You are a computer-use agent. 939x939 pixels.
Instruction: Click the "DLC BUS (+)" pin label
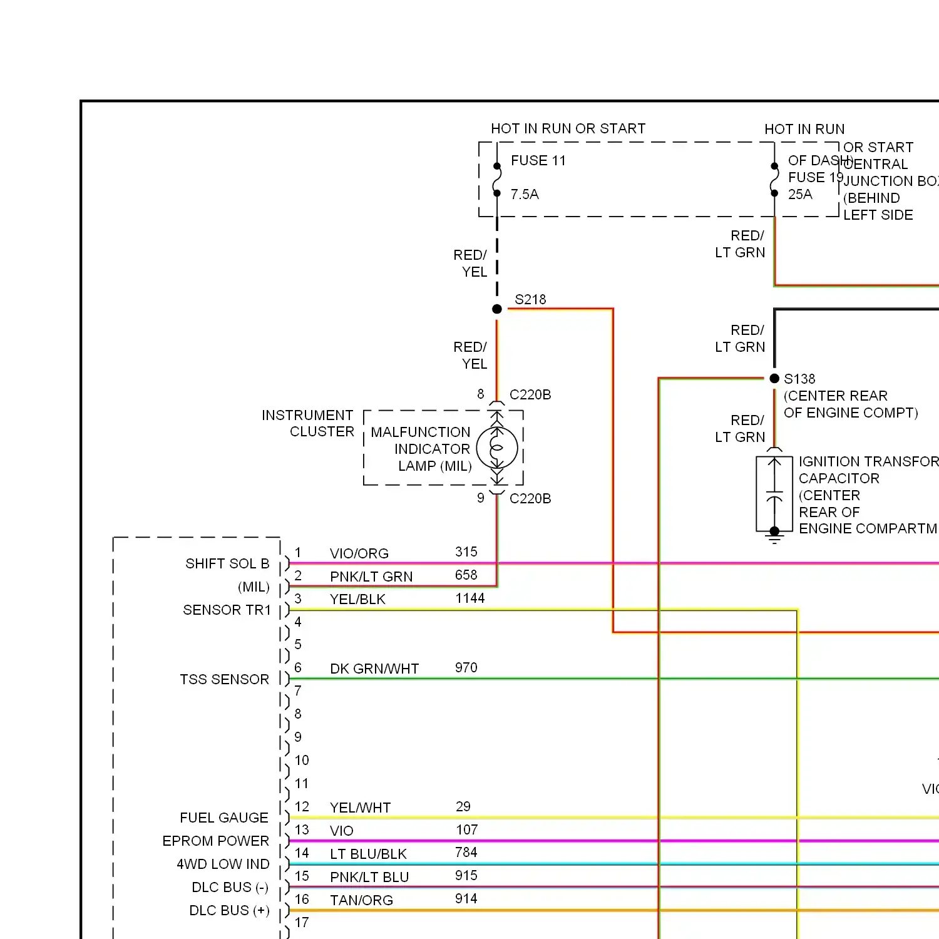[229, 910]
